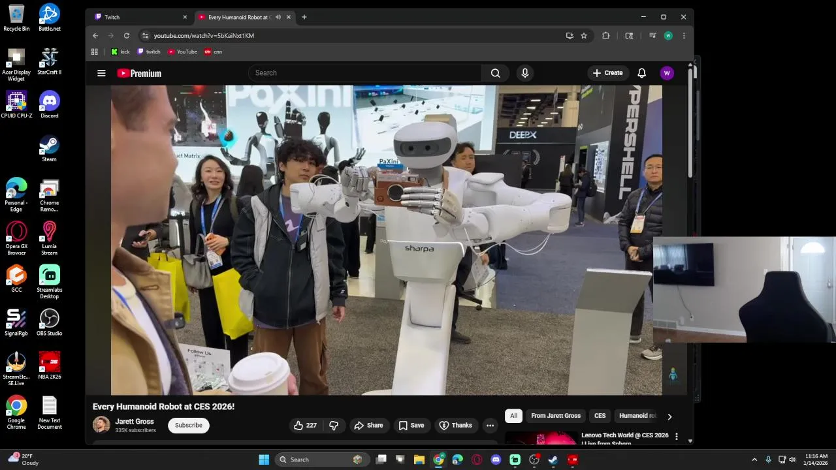This screenshot has height=470, width=836.
Task: Dislike the video with thumbs down
Action: click(x=333, y=426)
